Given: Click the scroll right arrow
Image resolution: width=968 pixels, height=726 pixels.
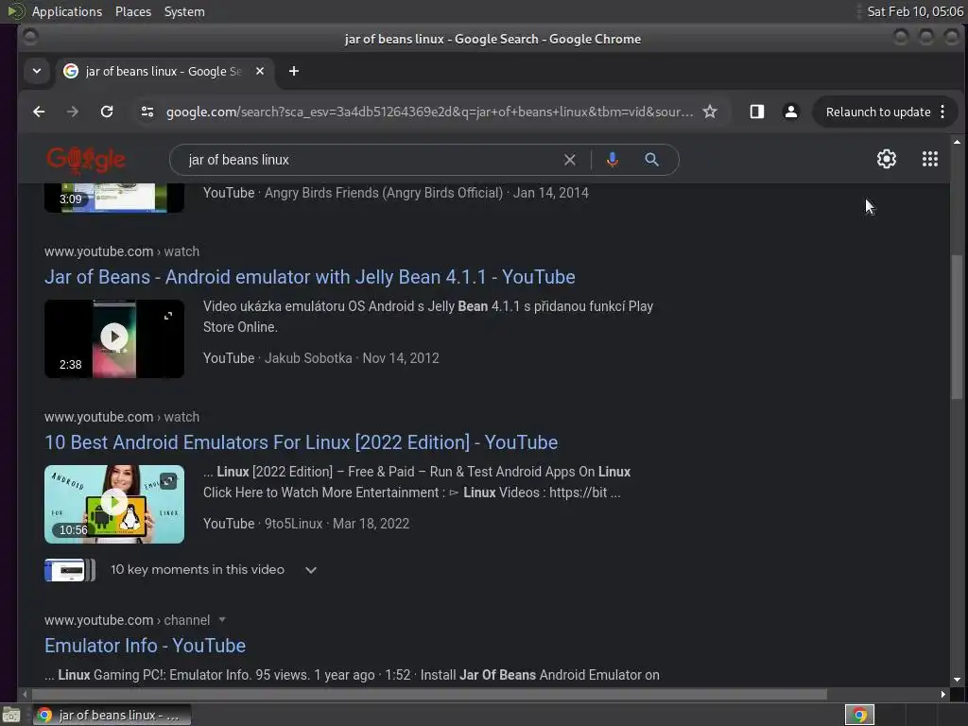Looking at the screenshot, I should tap(942, 695).
